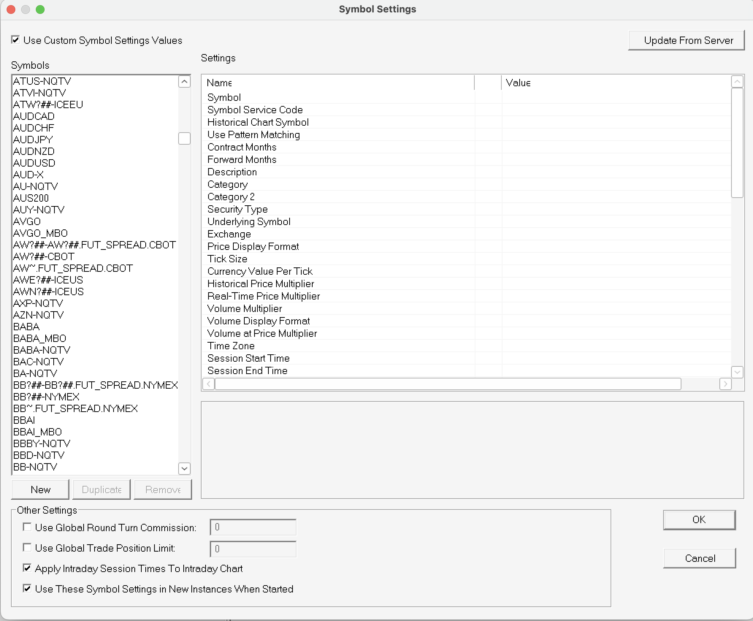Screen dimensions: 753x621
Task: Click the New symbol button
Action: (40, 489)
